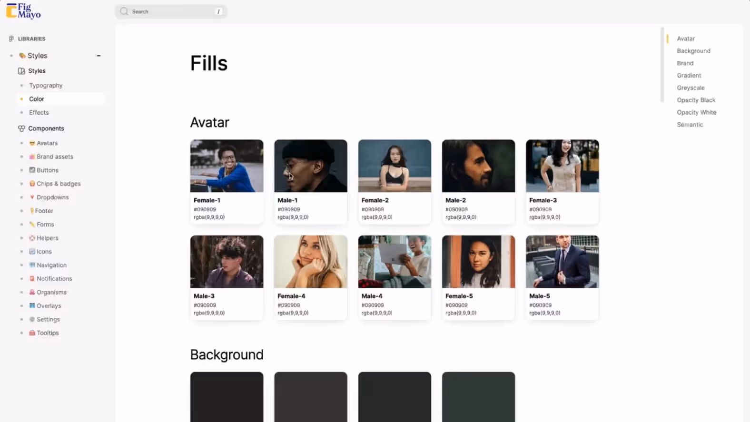
Task: Jump to Semantic section in outline
Action: (x=690, y=125)
